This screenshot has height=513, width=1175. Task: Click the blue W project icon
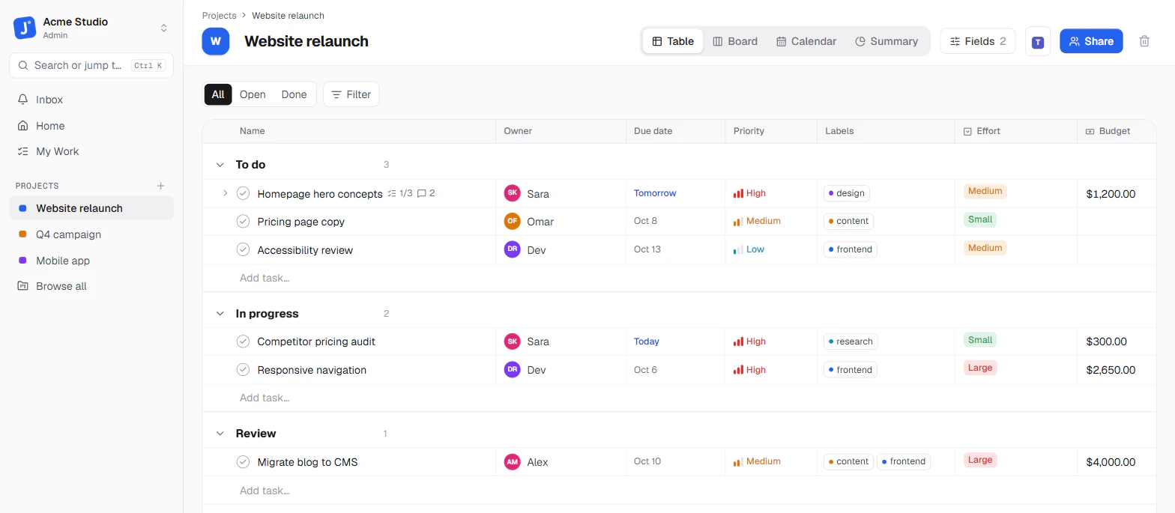[216, 41]
